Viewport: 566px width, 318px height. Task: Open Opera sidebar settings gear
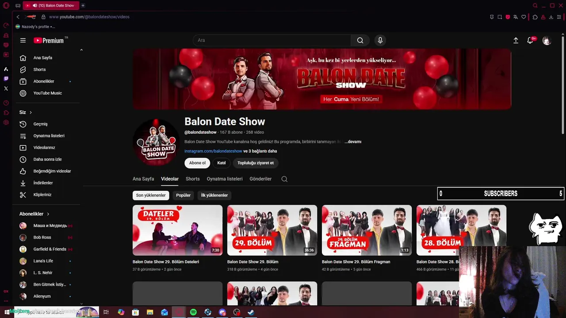(6, 122)
